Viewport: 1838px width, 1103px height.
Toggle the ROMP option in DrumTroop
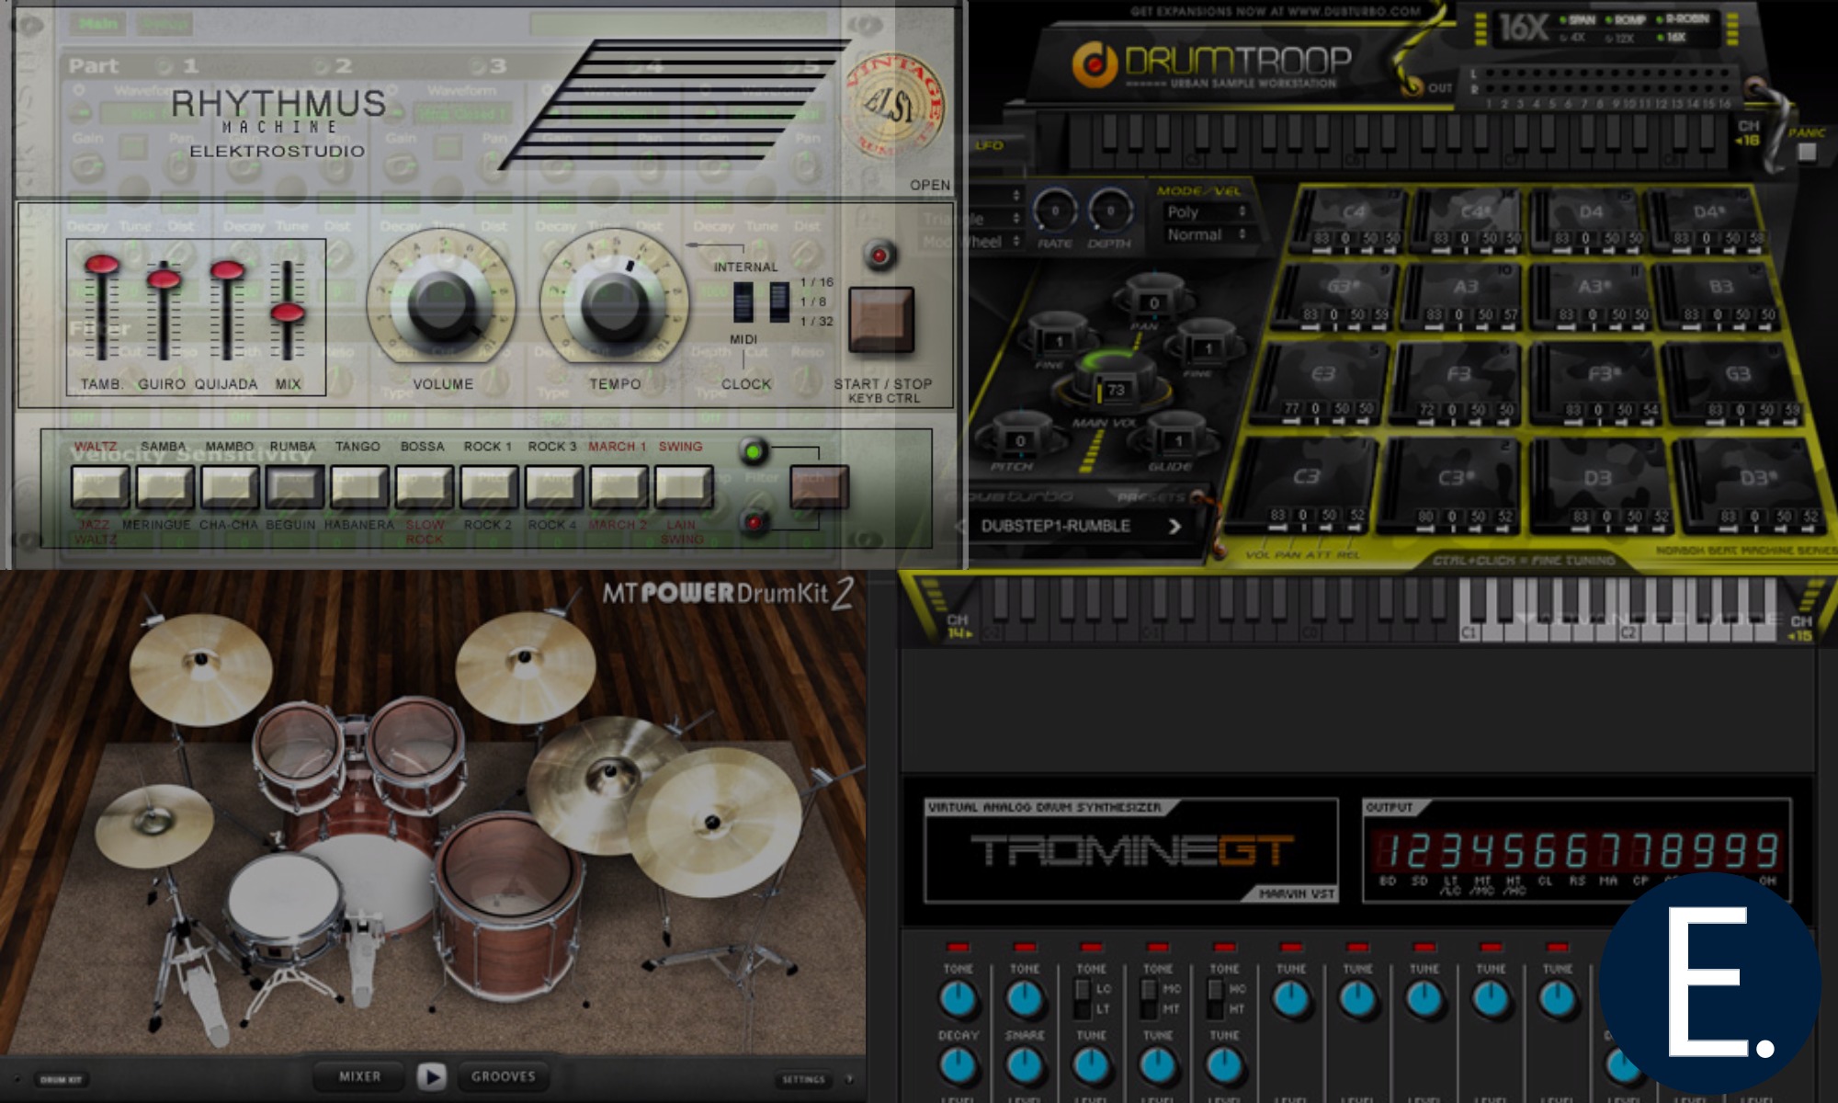(1625, 19)
